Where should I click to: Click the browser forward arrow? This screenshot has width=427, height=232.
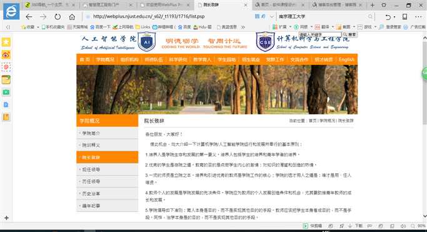tap(43, 17)
